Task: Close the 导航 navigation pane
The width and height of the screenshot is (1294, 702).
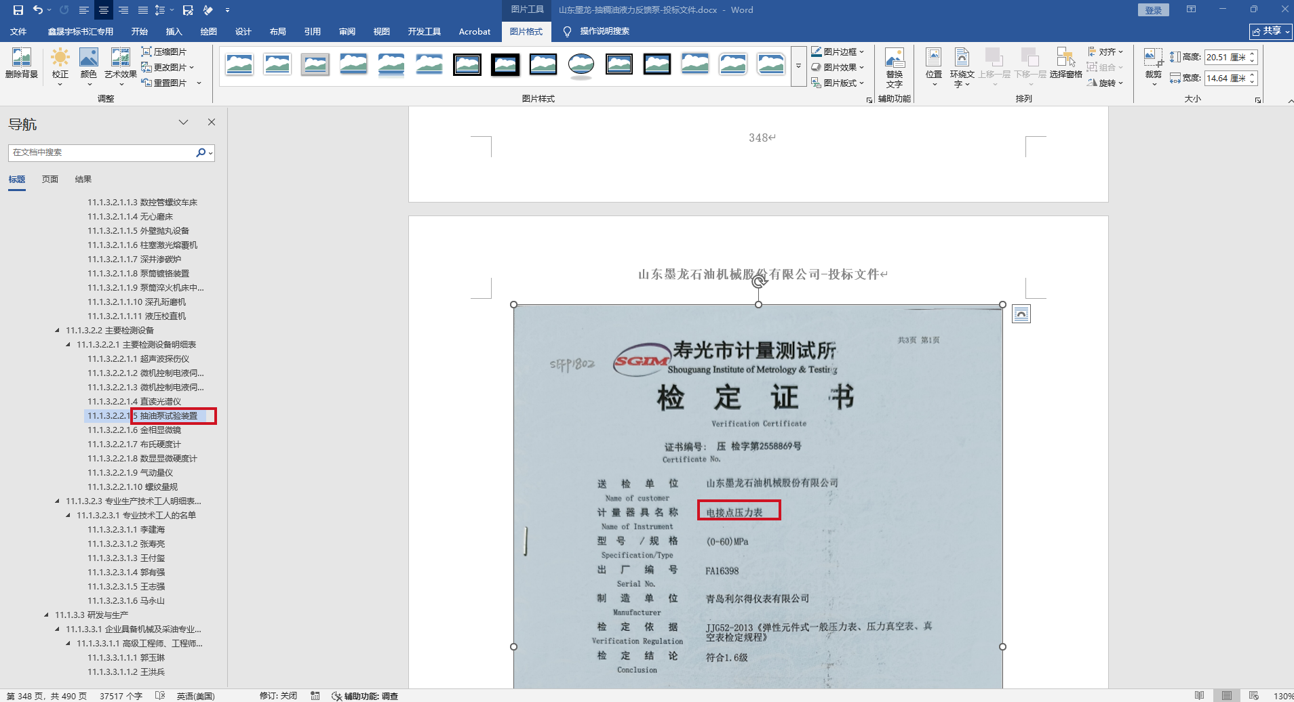Action: [212, 122]
